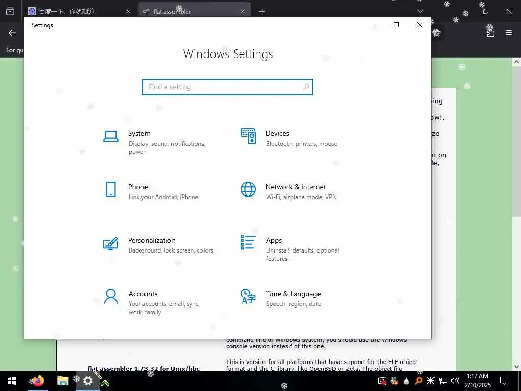521x391 pixels.
Task: Open File Explorer from the taskbar
Action: tap(63, 381)
